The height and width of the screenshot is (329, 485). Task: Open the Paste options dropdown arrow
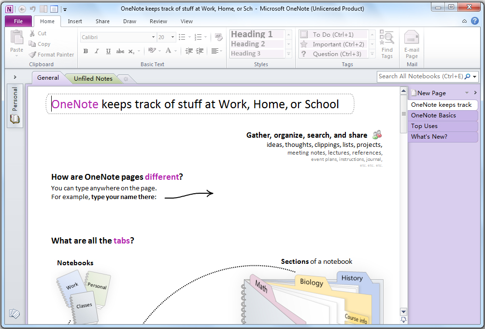pyautogui.click(x=16, y=55)
